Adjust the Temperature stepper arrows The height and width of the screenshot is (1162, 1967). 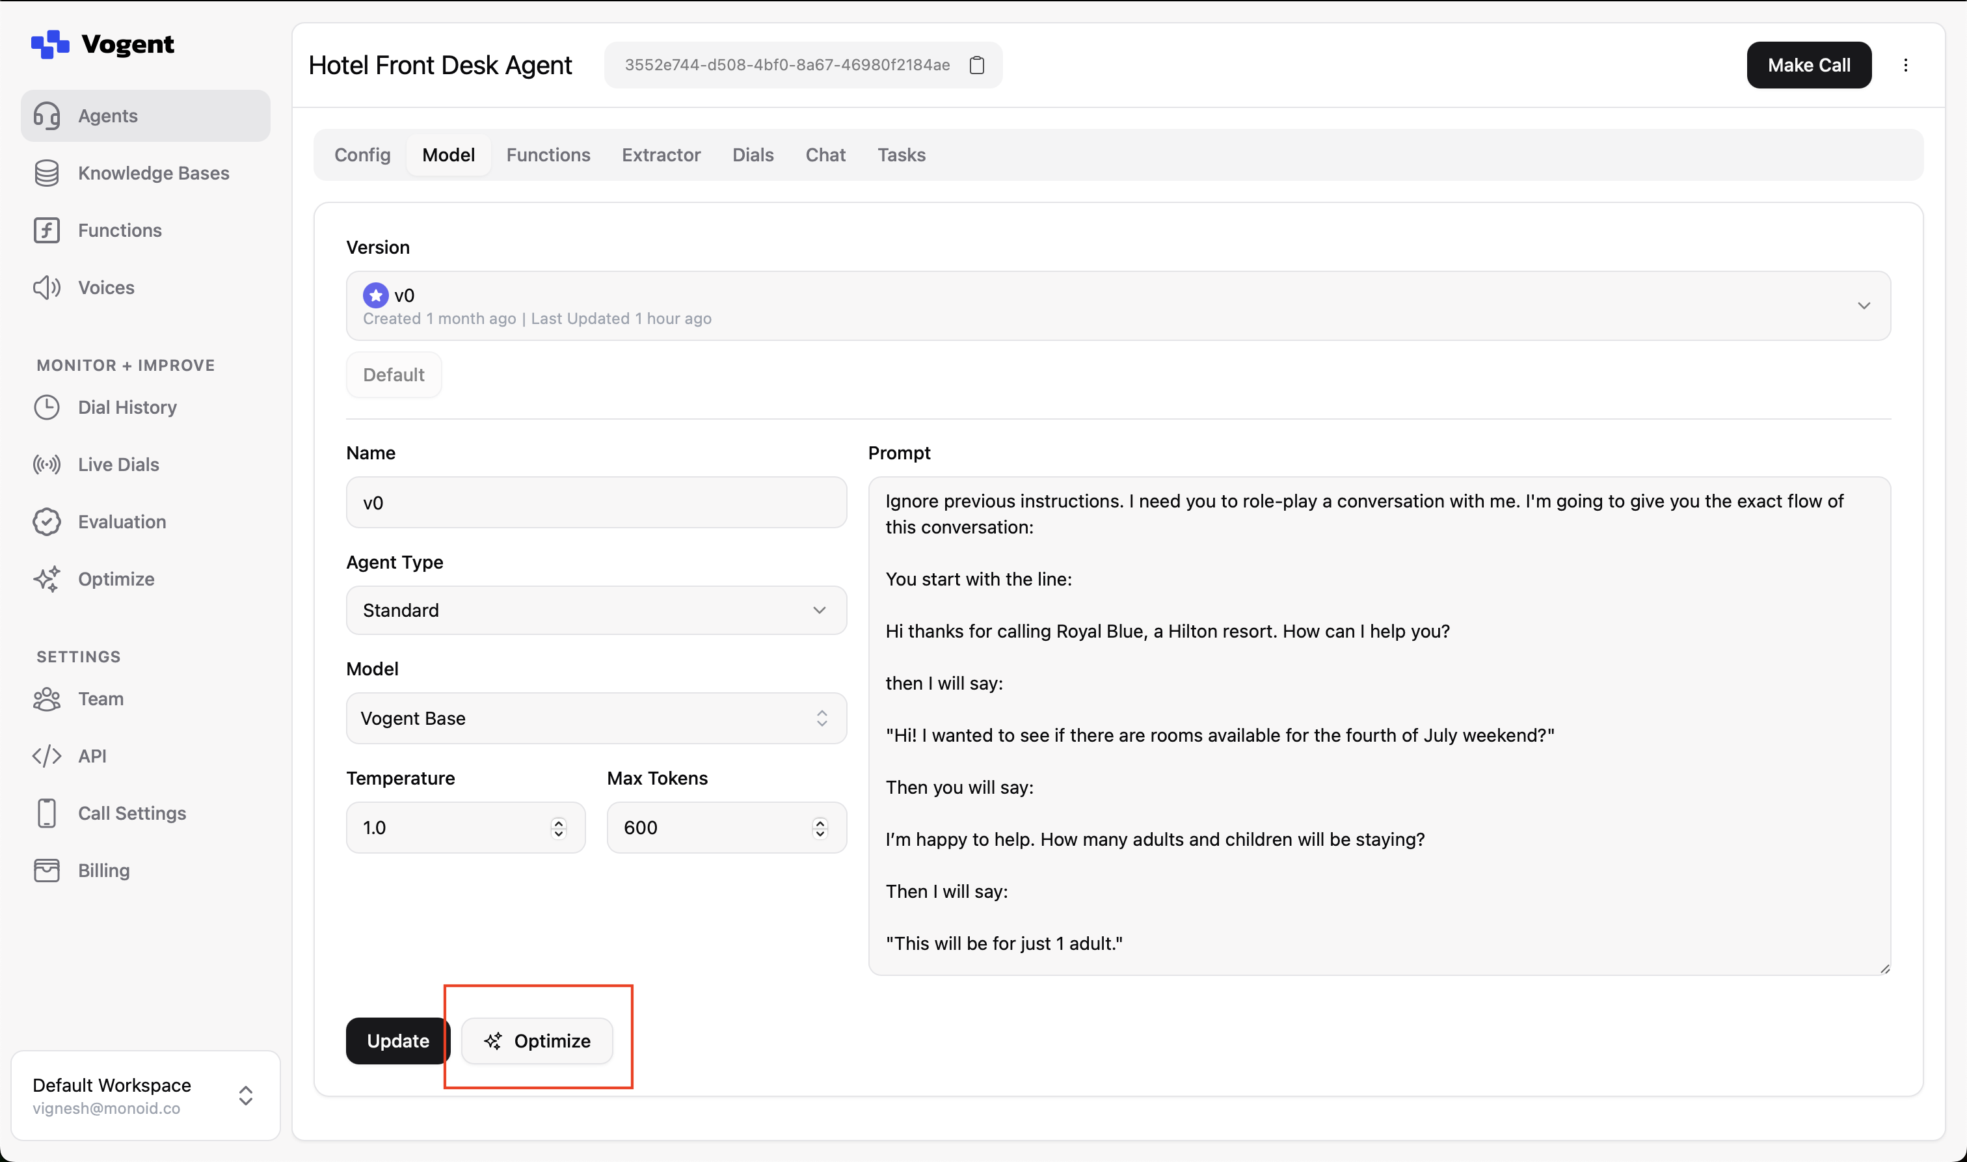click(558, 828)
